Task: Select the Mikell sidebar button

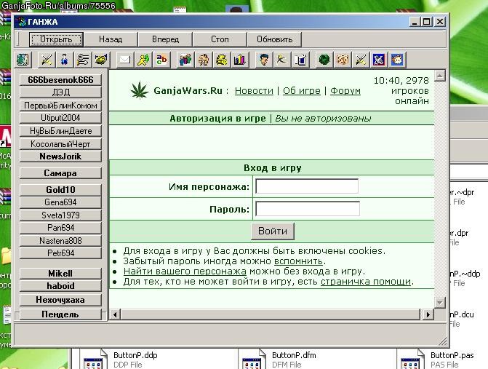Action: tap(60, 274)
